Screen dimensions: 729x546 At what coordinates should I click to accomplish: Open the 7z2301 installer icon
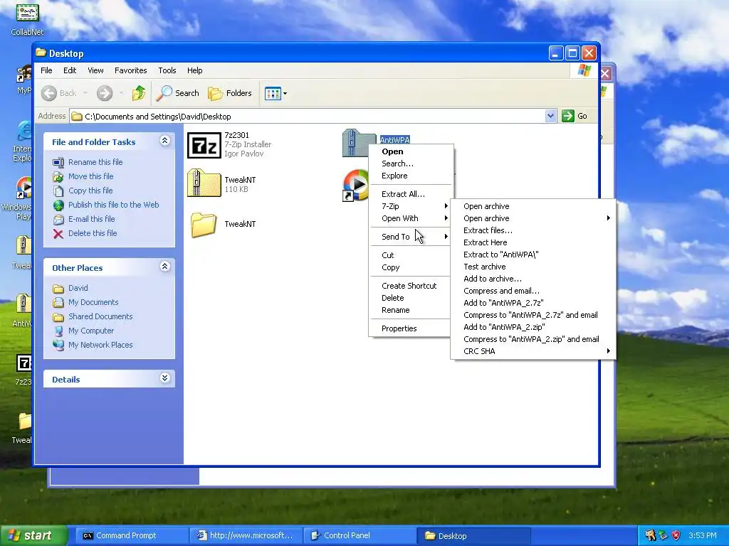[204, 145]
